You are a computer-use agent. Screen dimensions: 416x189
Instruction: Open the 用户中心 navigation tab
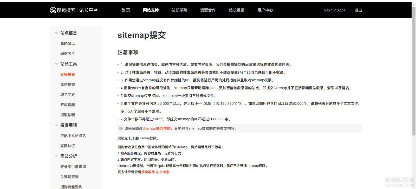coord(265,10)
